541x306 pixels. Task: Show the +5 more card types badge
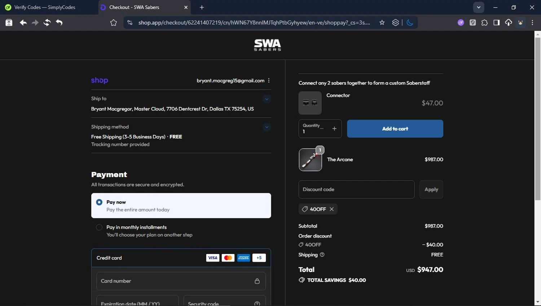tap(259, 258)
